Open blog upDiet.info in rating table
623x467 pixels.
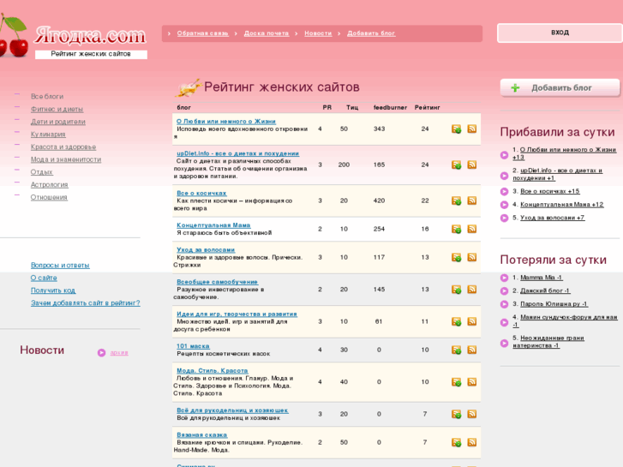tap(238, 154)
